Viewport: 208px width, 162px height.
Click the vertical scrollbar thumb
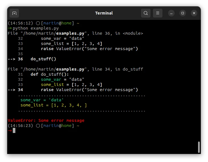pos(199,147)
